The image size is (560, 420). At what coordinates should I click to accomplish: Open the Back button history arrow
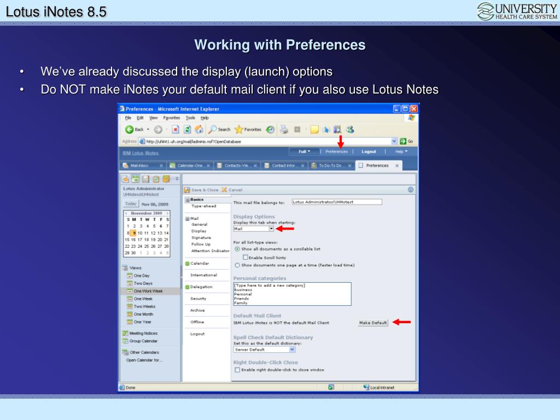[148, 129]
